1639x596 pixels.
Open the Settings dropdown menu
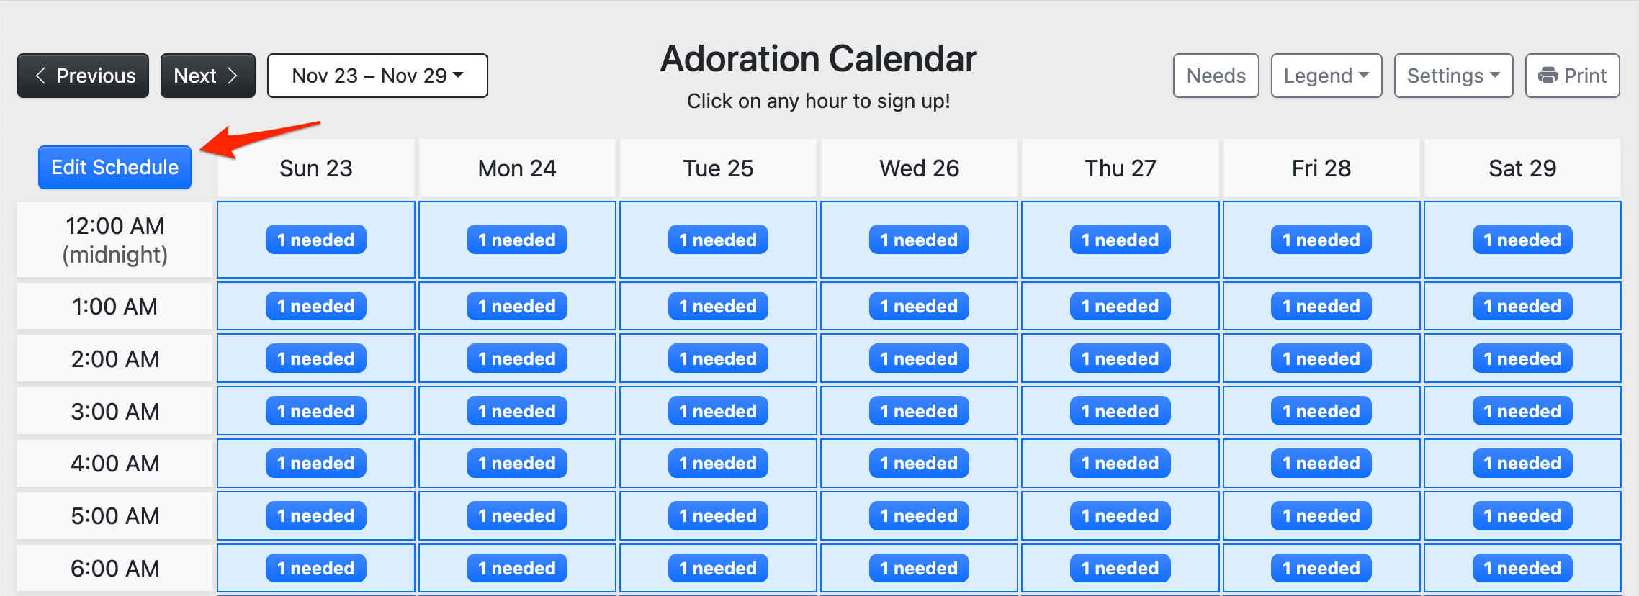tap(1453, 76)
